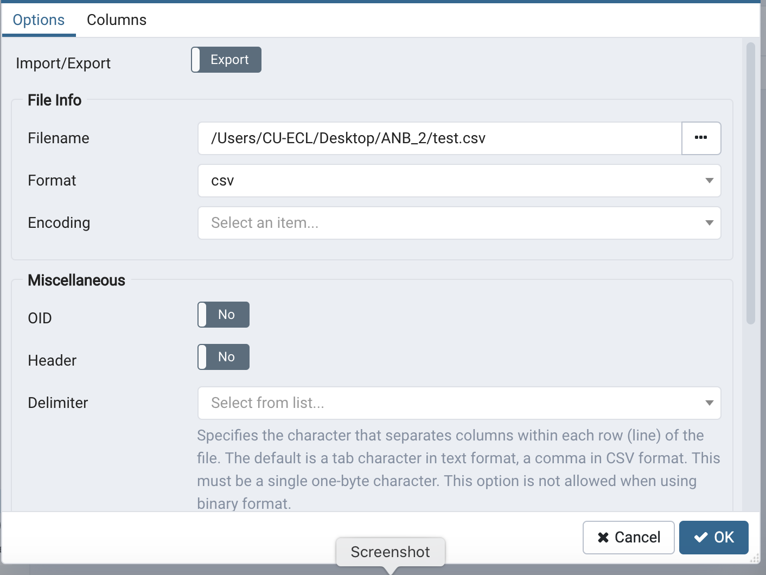Screen dimensions: 766x575
Task: Click the dialog's vertical scrollbar thumb
Action: pos(751,183)
